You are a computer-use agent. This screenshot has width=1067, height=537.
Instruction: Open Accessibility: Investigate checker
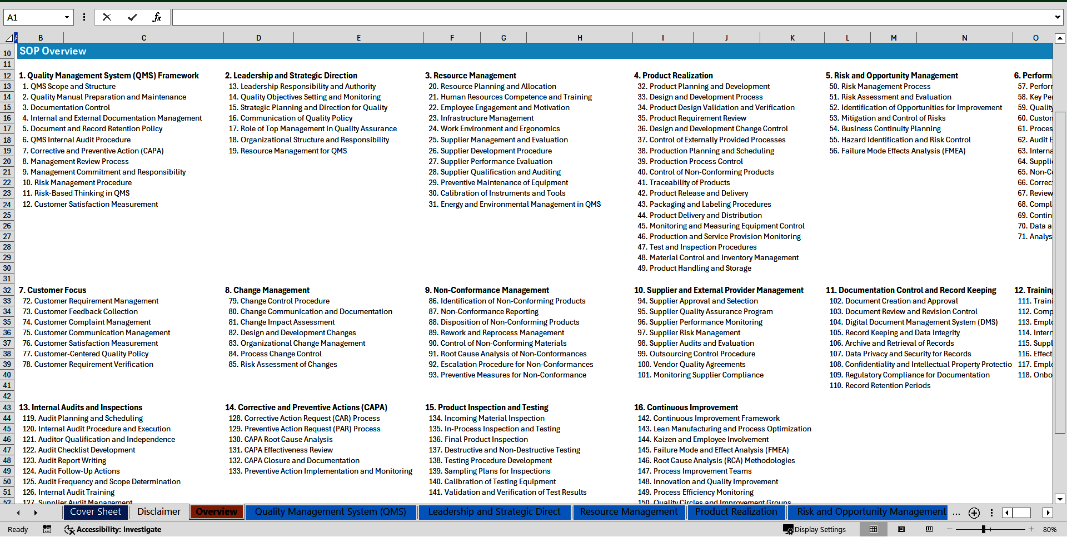point(113,529)
